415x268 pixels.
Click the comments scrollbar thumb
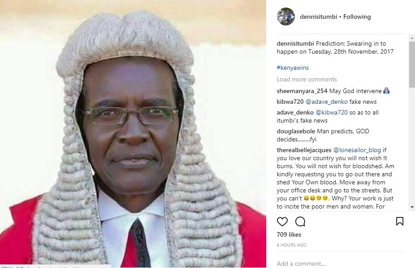[412, 64]
